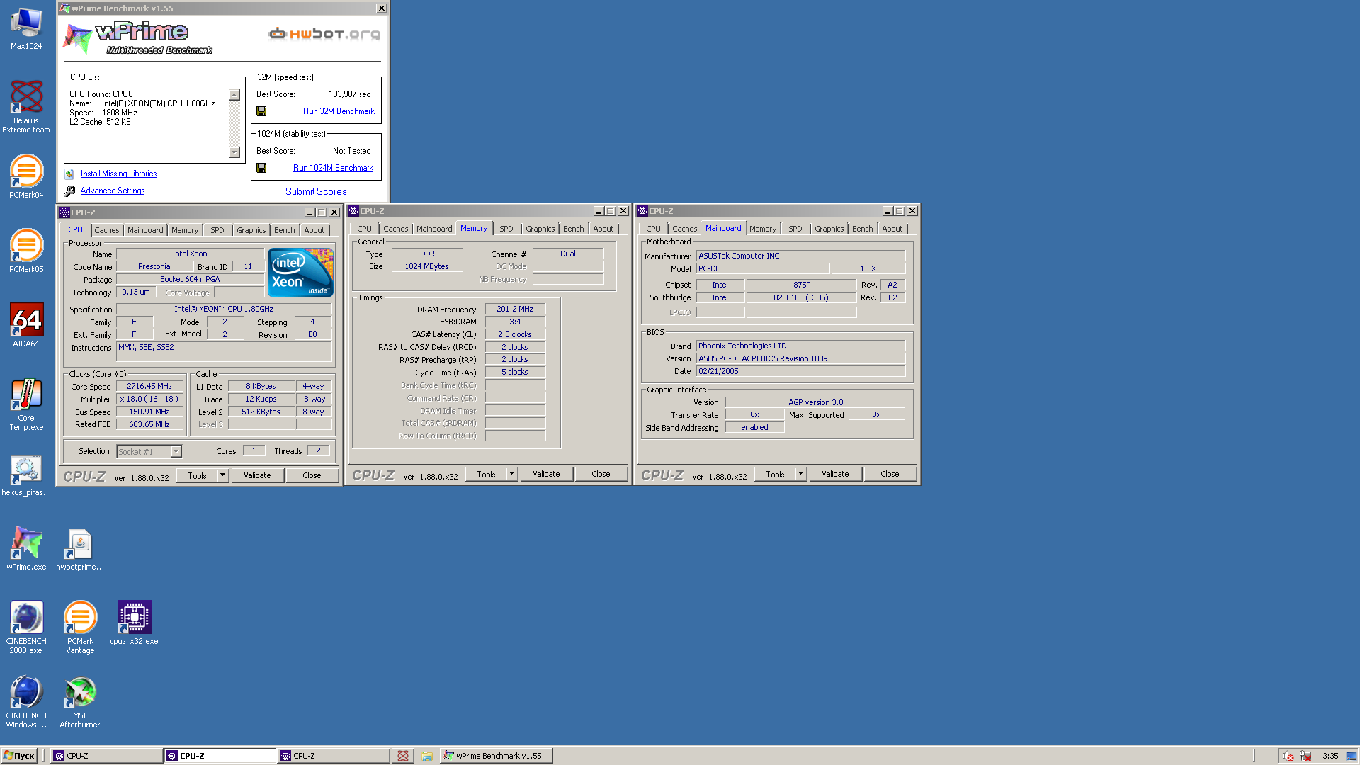Open the Max1024 computer desktop icon

26,28
